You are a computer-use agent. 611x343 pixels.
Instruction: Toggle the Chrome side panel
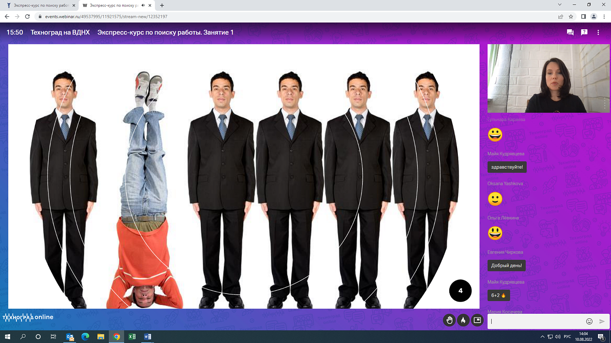tap(583, 17)
